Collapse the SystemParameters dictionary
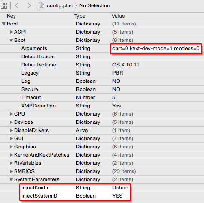The height and width of the screenshot is (203, 204). tap(11, 179)
